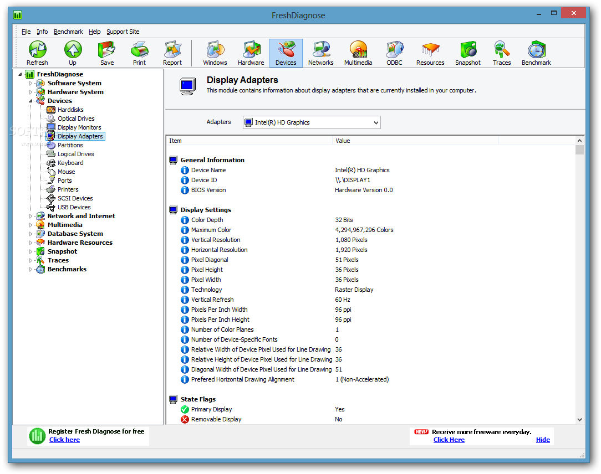
Task: Select the Device Name row
Action: [371, 170]
